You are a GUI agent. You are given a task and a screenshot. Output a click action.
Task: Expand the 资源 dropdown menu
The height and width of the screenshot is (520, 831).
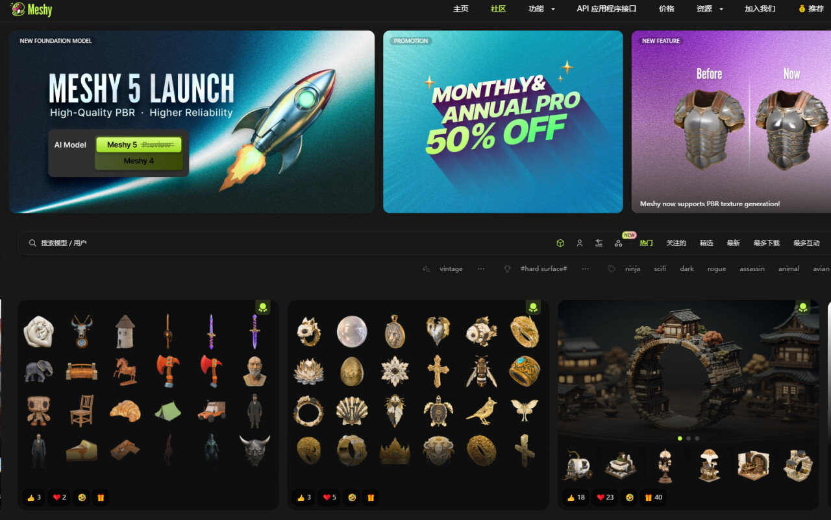710,9
